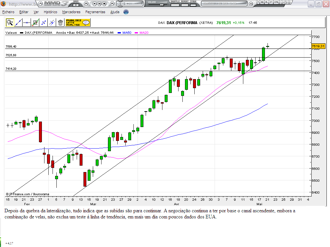Click the DAX (PERFORMA header title

coord(182,23)
